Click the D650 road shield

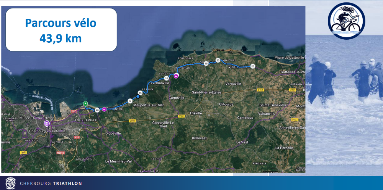click(23, 153)
